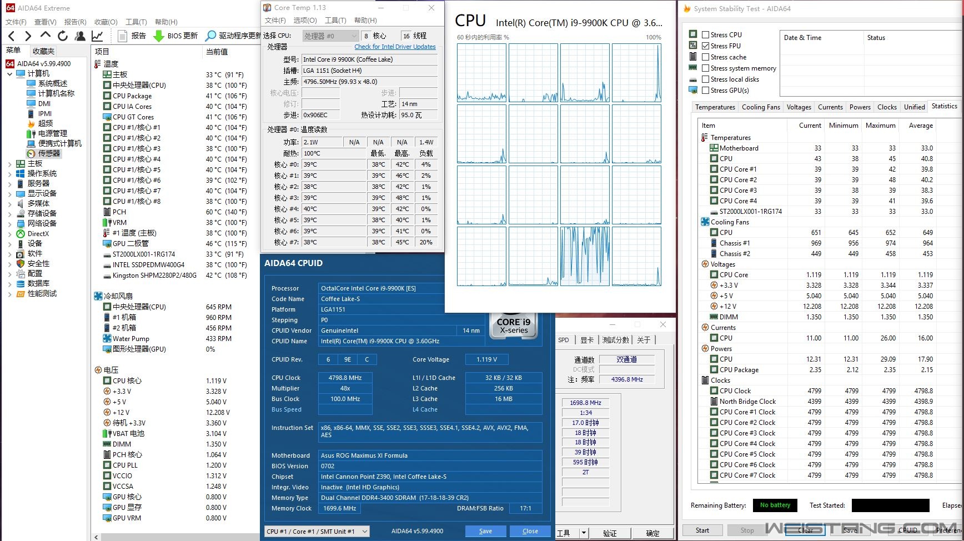Click the 报告 report toolbar button
Image resolution: width=964 pixels, height=541 pixels.
[132, 36]
